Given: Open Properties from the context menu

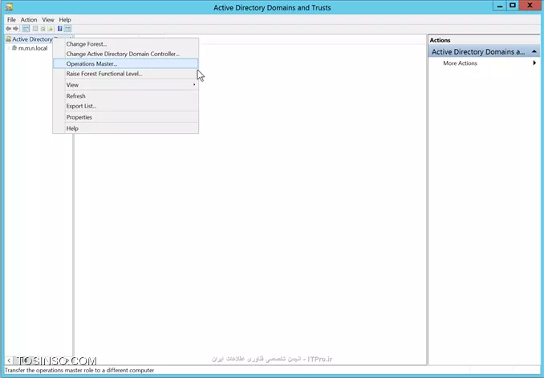Looking at the screenshot, I should tap(126, 117).
